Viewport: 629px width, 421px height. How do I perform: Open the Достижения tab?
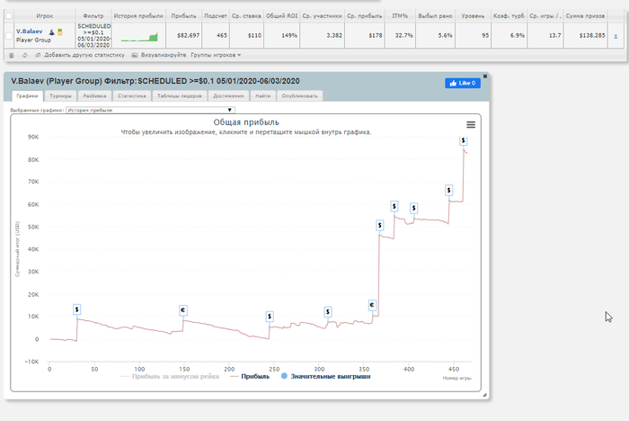(x=228, y=96)
